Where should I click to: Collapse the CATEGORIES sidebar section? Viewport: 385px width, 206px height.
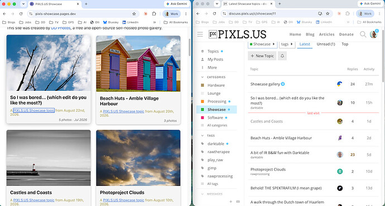[x=213, y=77]
